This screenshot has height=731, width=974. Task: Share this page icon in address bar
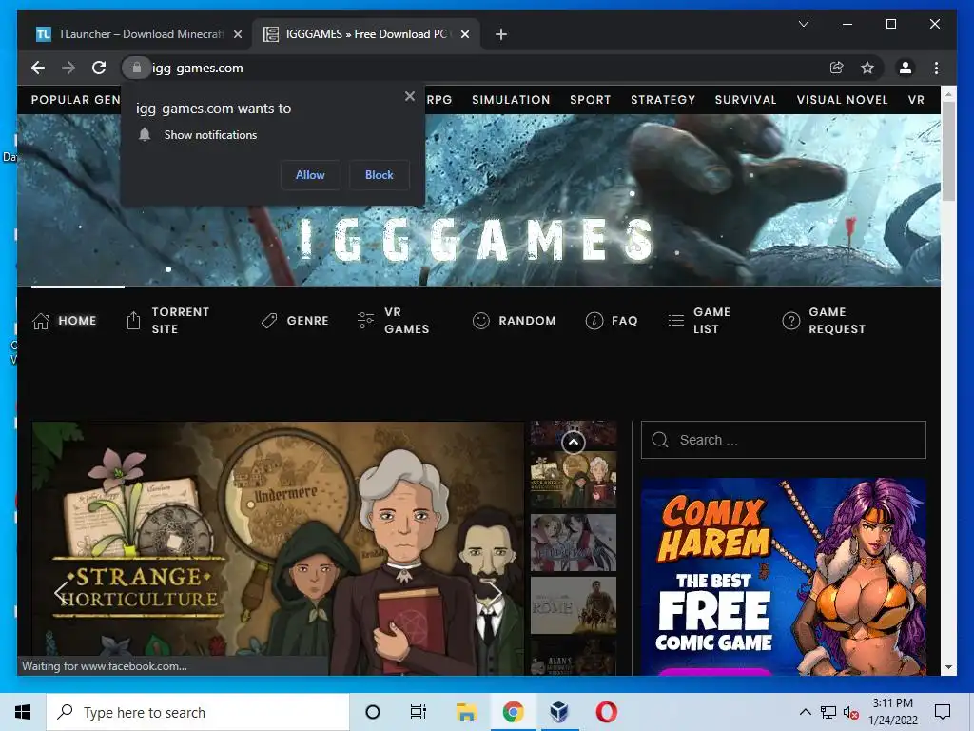pos(837,68)
